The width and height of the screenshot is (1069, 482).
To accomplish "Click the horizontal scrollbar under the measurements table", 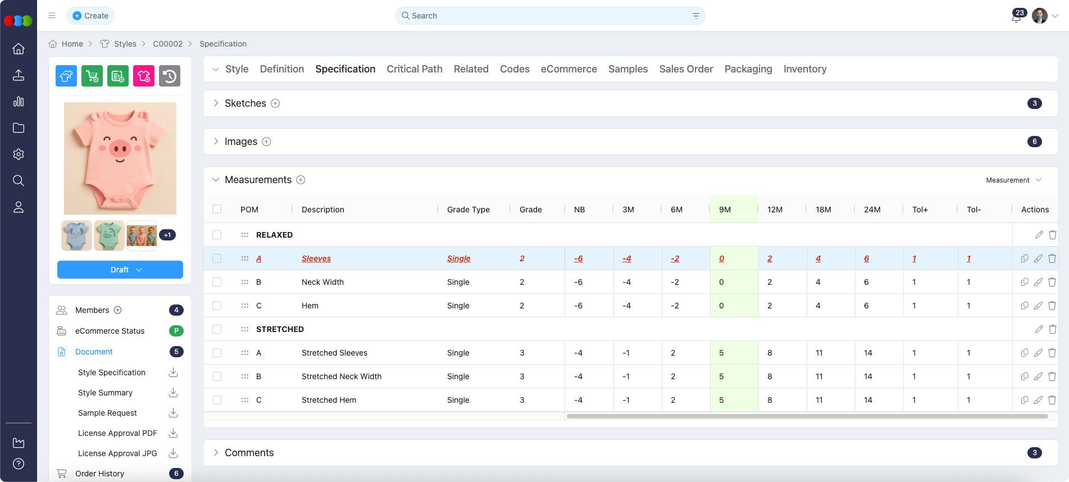I will [x=807, y=416].
